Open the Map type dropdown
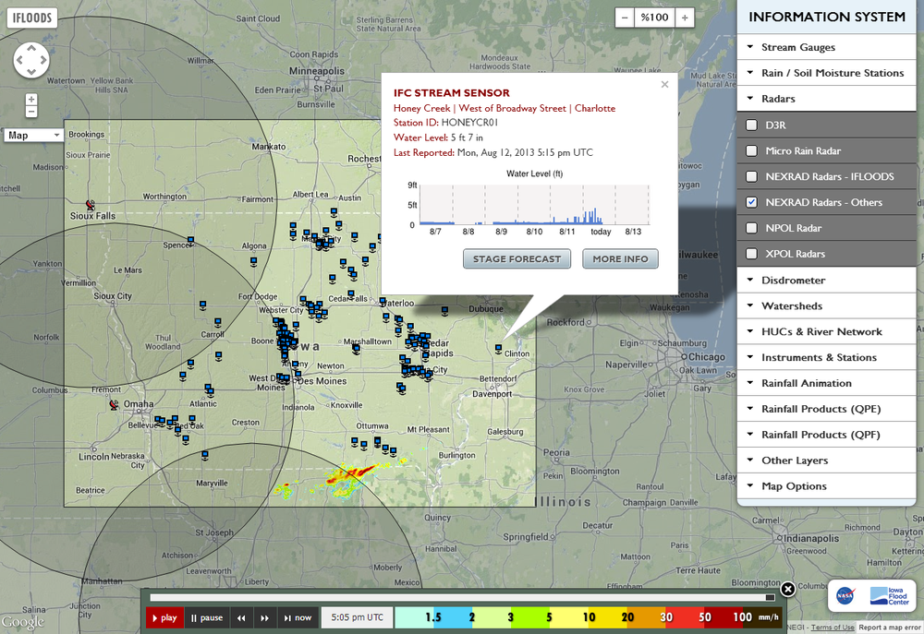Viewport: 924px width, 634px height. click(33, 135)
